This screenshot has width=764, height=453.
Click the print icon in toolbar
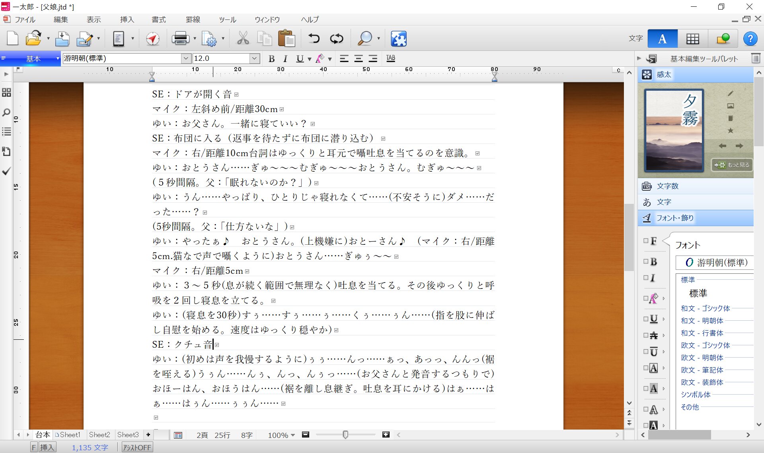[x=180, y=39]
